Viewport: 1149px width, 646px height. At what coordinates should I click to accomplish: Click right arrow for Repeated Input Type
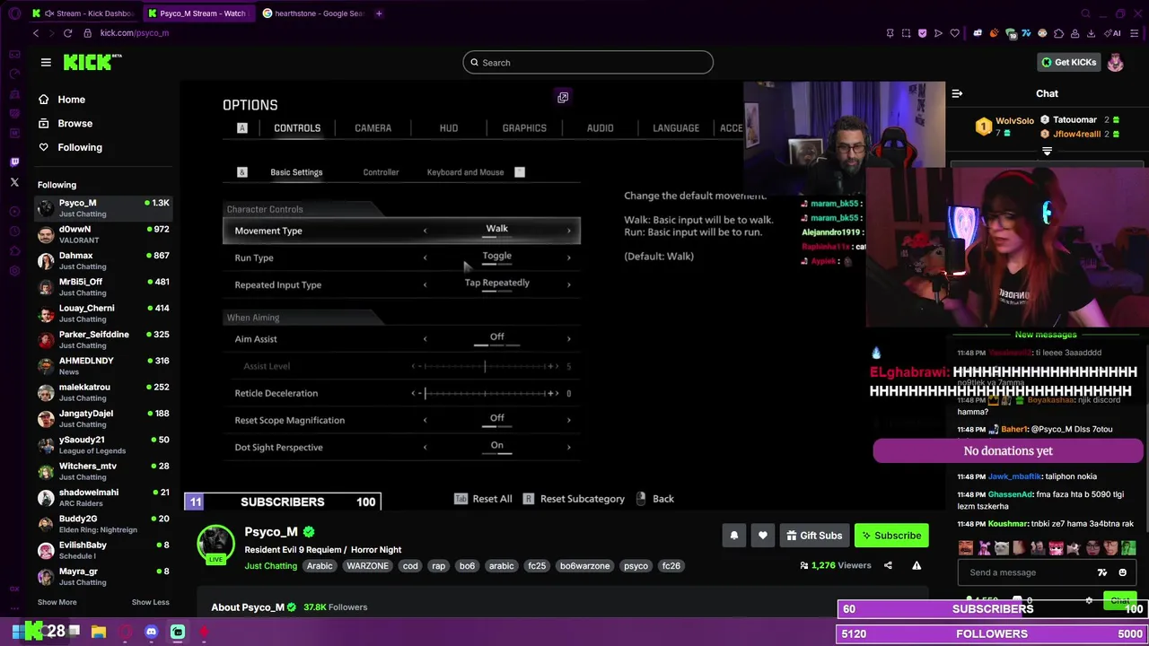click(568, 284)
